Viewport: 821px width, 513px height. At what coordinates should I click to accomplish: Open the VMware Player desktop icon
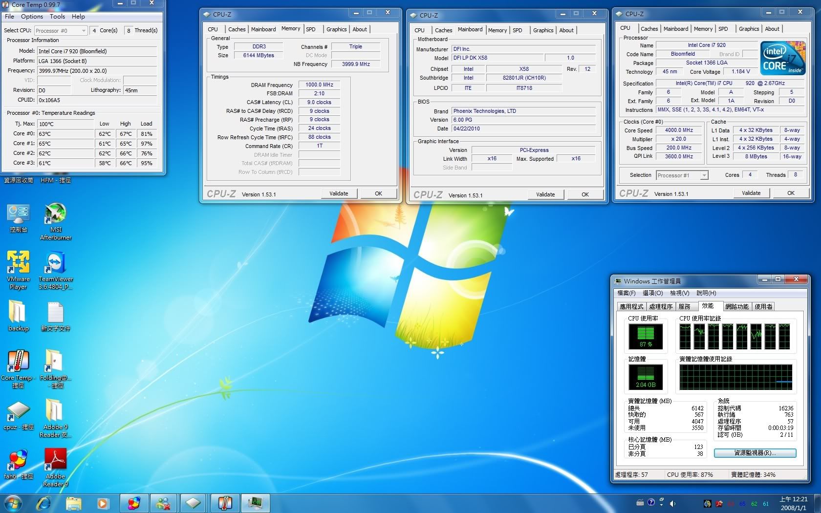18,270
